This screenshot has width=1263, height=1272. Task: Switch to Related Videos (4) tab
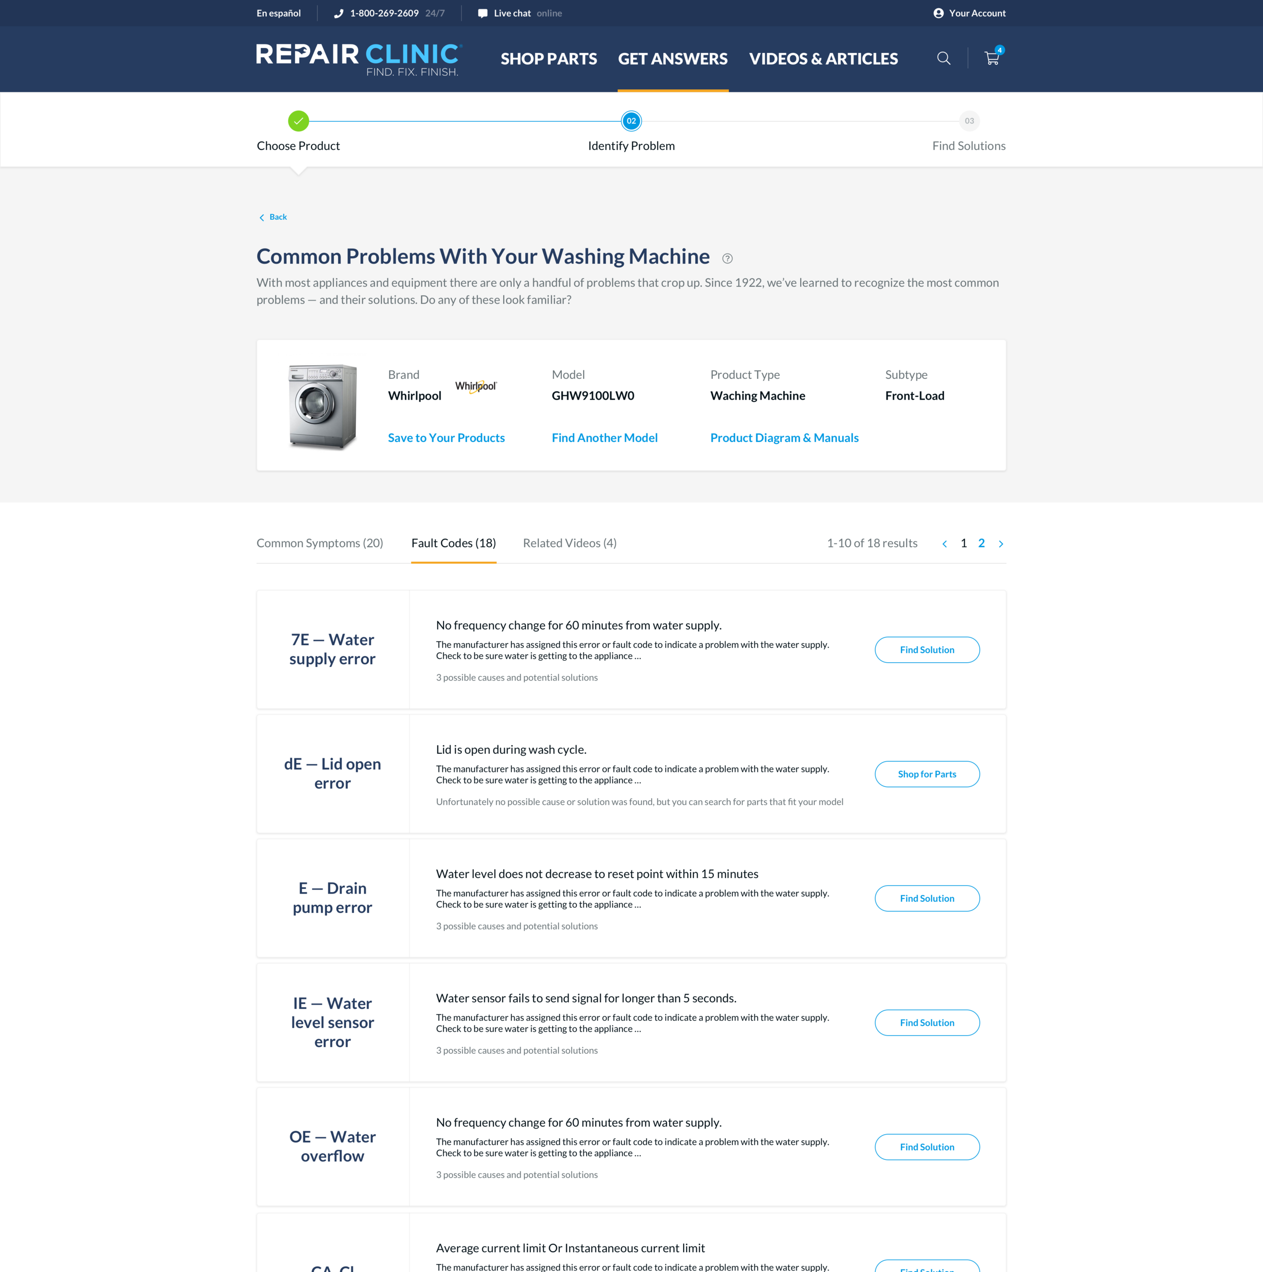click(569, 543)
